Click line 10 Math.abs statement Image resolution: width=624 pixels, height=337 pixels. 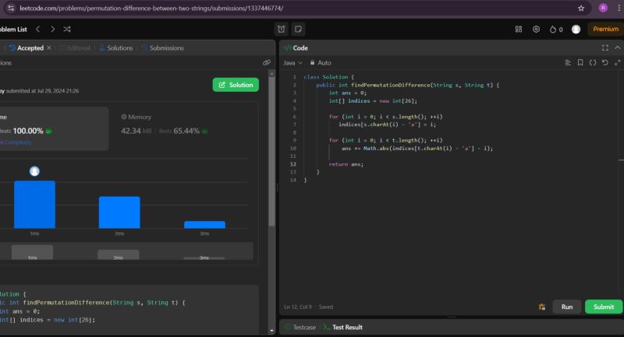point(417,148)
